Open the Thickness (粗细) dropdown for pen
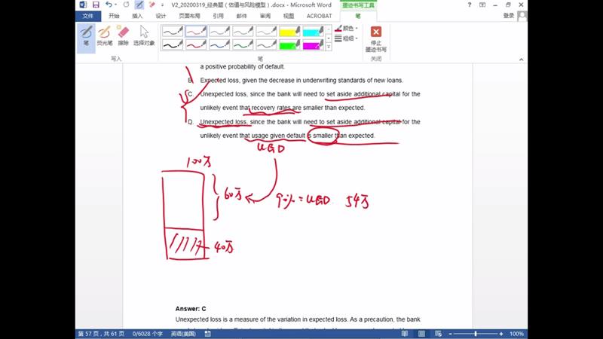603x339 pixels. 347,38
